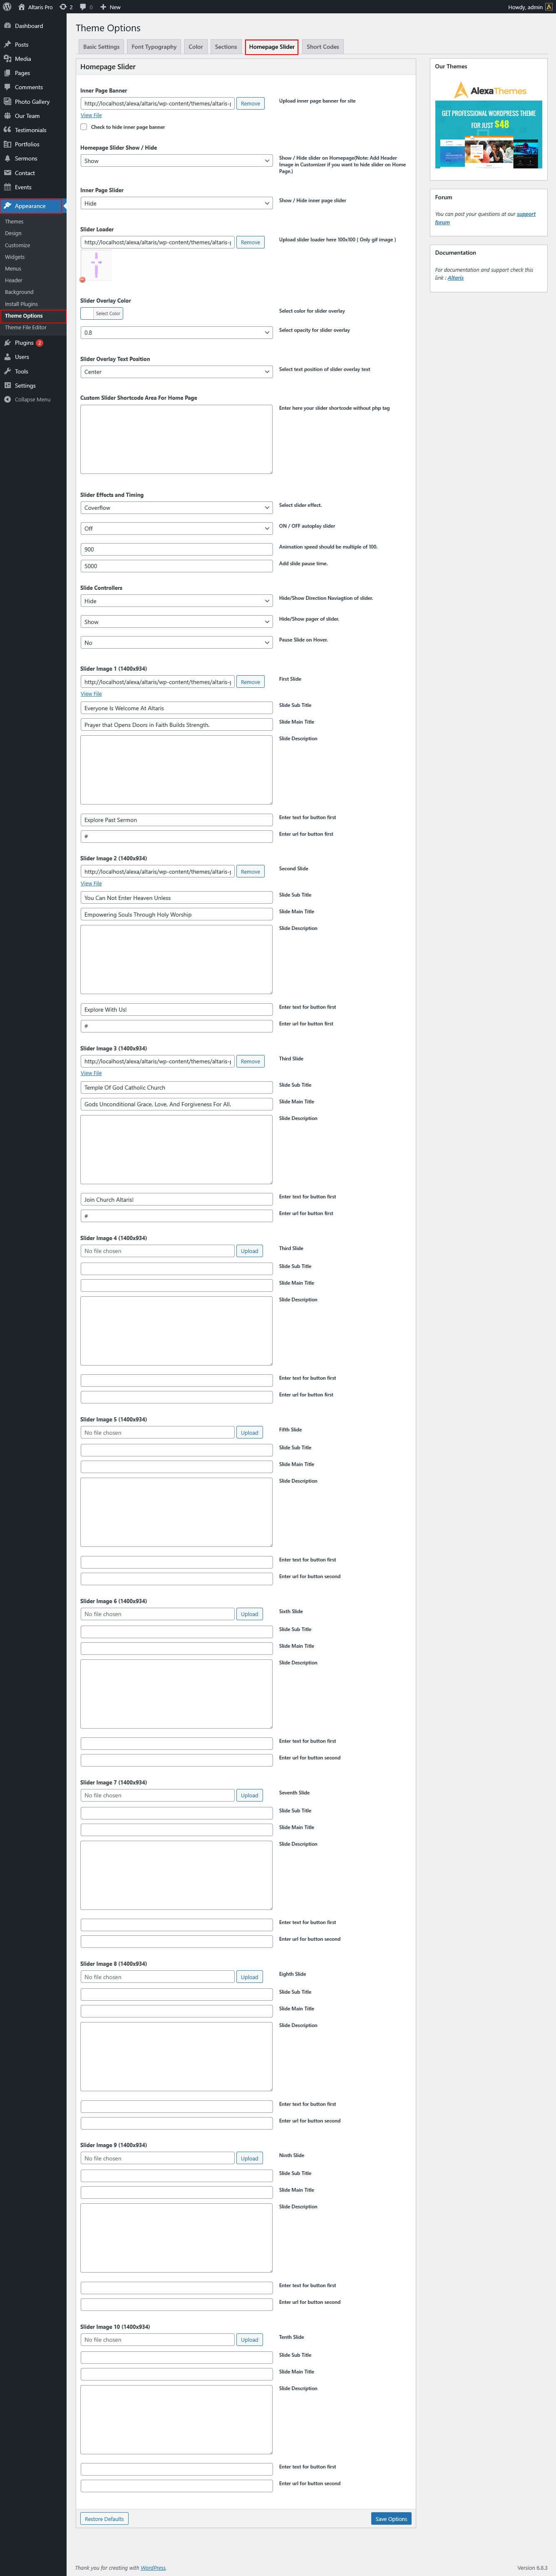Open the Homepage Slider Show/Hide dropdown
The height and width of the screenshot is (2576, 556).
coord(176,161)
